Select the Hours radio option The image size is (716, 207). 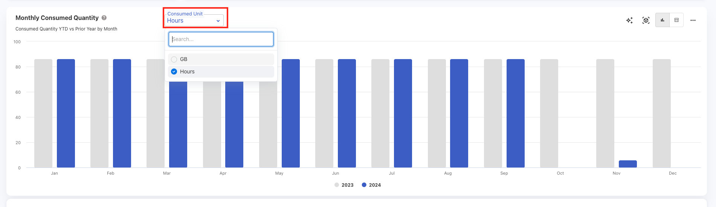click(174, 72)
